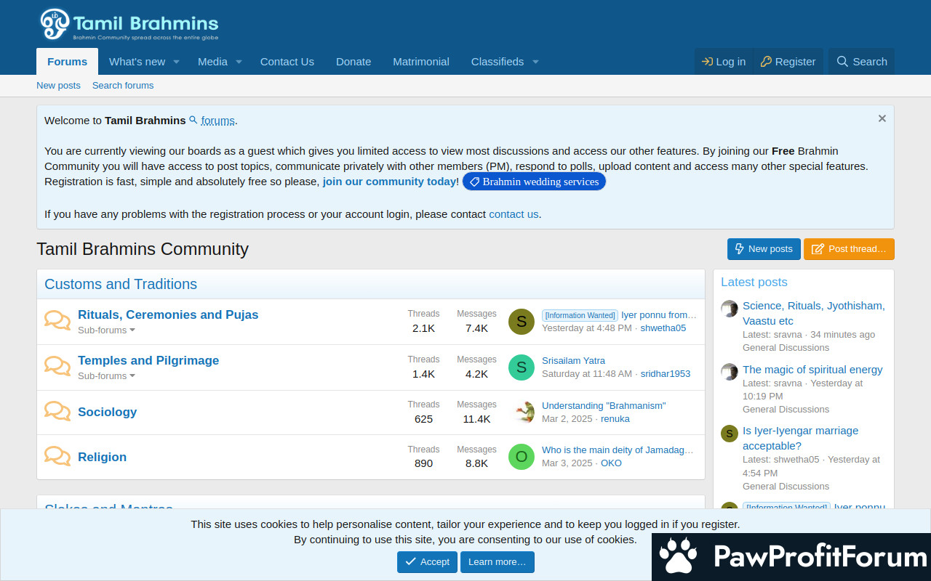The width and height of the screenshot is (931, 581).
Task: Open the Donate page
Action: (353, 62)
